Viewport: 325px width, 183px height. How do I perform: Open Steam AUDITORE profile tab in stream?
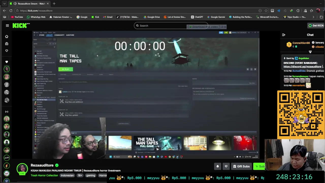(x=70, y=35)
